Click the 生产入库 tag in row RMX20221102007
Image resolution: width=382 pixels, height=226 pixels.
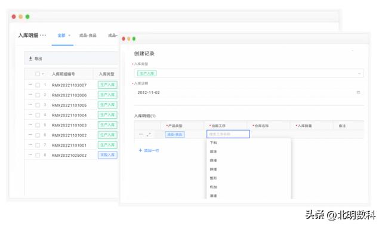(x=107, y=85)
